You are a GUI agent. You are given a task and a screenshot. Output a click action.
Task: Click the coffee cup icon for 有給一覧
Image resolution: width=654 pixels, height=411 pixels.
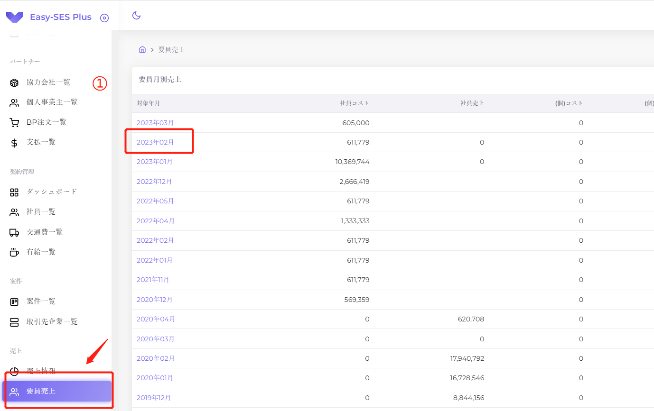tap(14, 252)
